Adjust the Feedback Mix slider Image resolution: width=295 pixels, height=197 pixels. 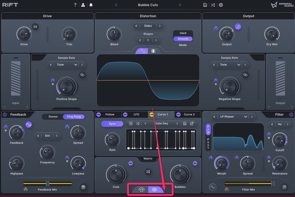coord(48,183)
